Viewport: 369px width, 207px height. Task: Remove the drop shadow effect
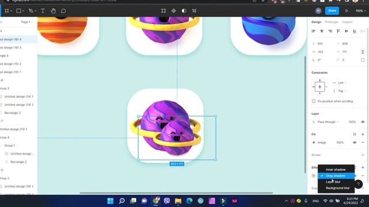[363, 175]
